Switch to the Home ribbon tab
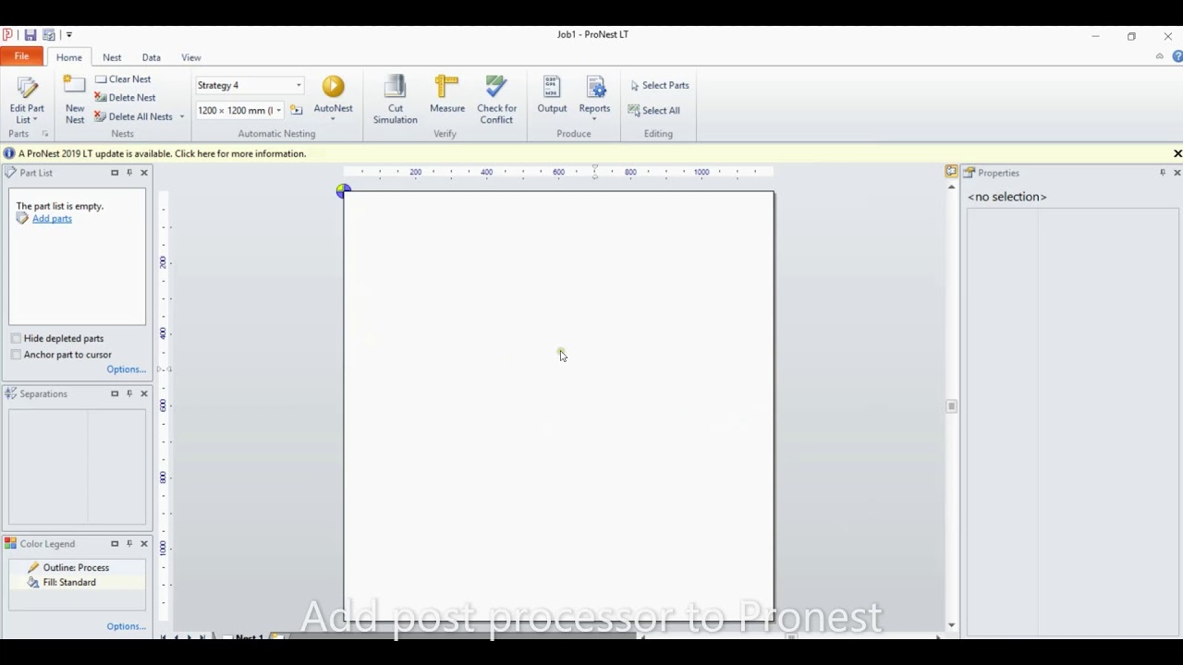The height and width of the screenshot is (665, 1183). coord(68,57)
